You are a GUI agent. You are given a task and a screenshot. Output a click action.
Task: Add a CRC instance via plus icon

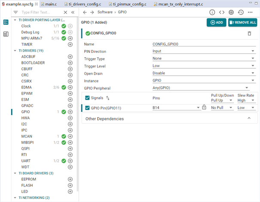pos(70,75)
